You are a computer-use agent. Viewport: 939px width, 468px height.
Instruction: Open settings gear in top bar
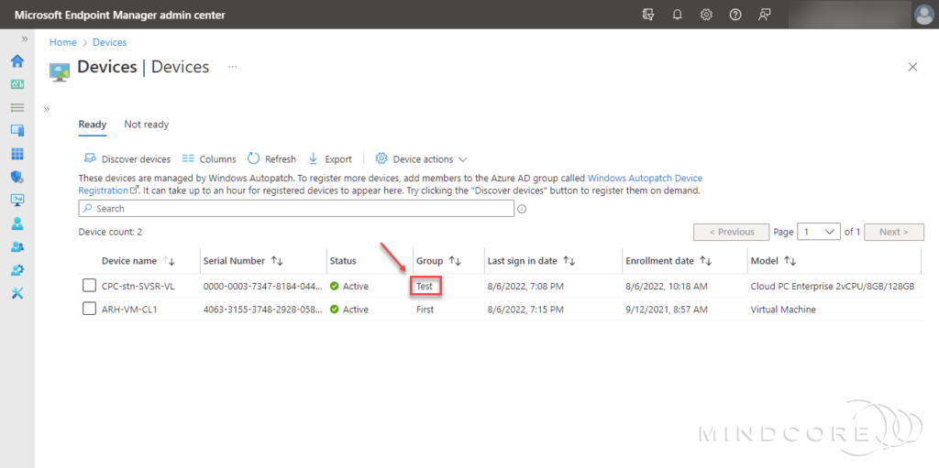coord(706,15)
